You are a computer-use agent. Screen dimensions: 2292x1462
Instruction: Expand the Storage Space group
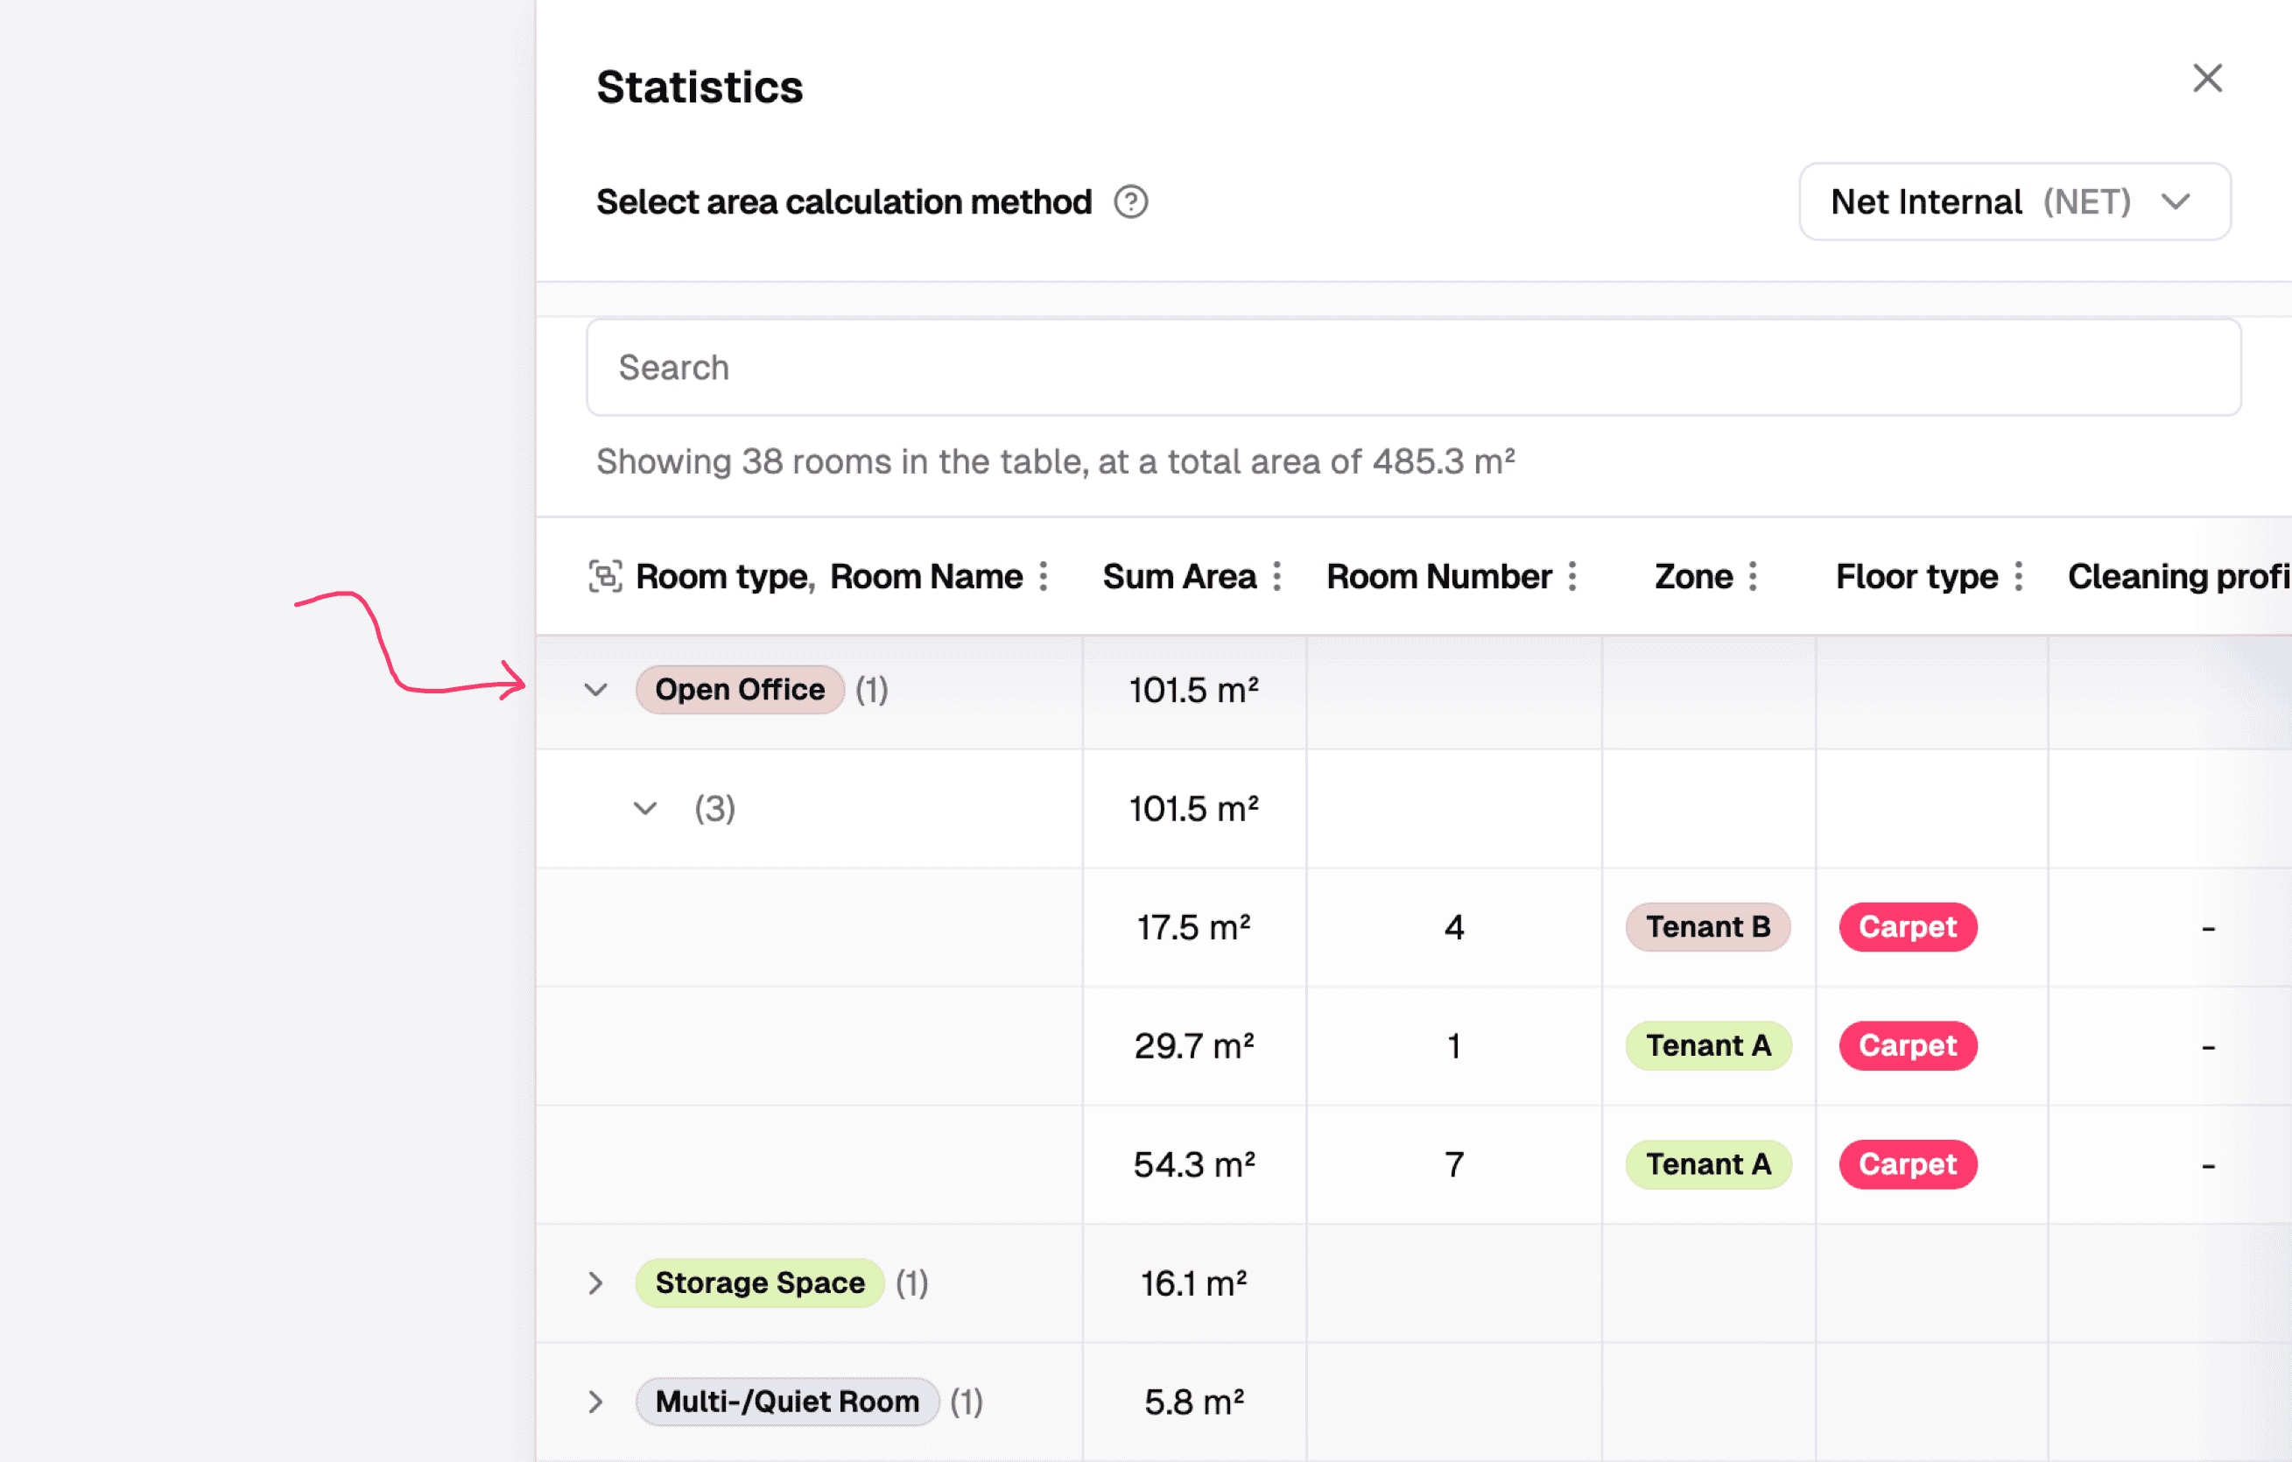tap(596, 1283)
